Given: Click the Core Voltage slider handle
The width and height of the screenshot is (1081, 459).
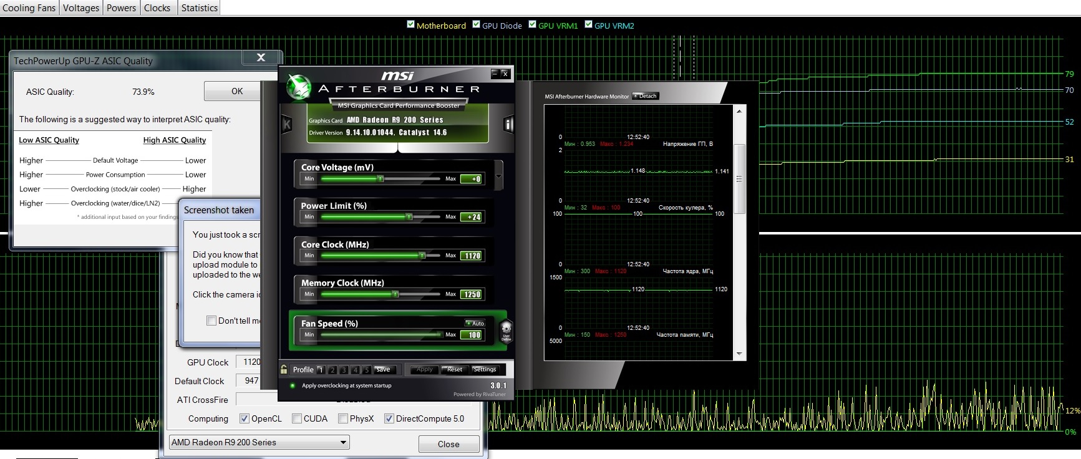Looking at the screenshot, I should (x=380, y=179).
